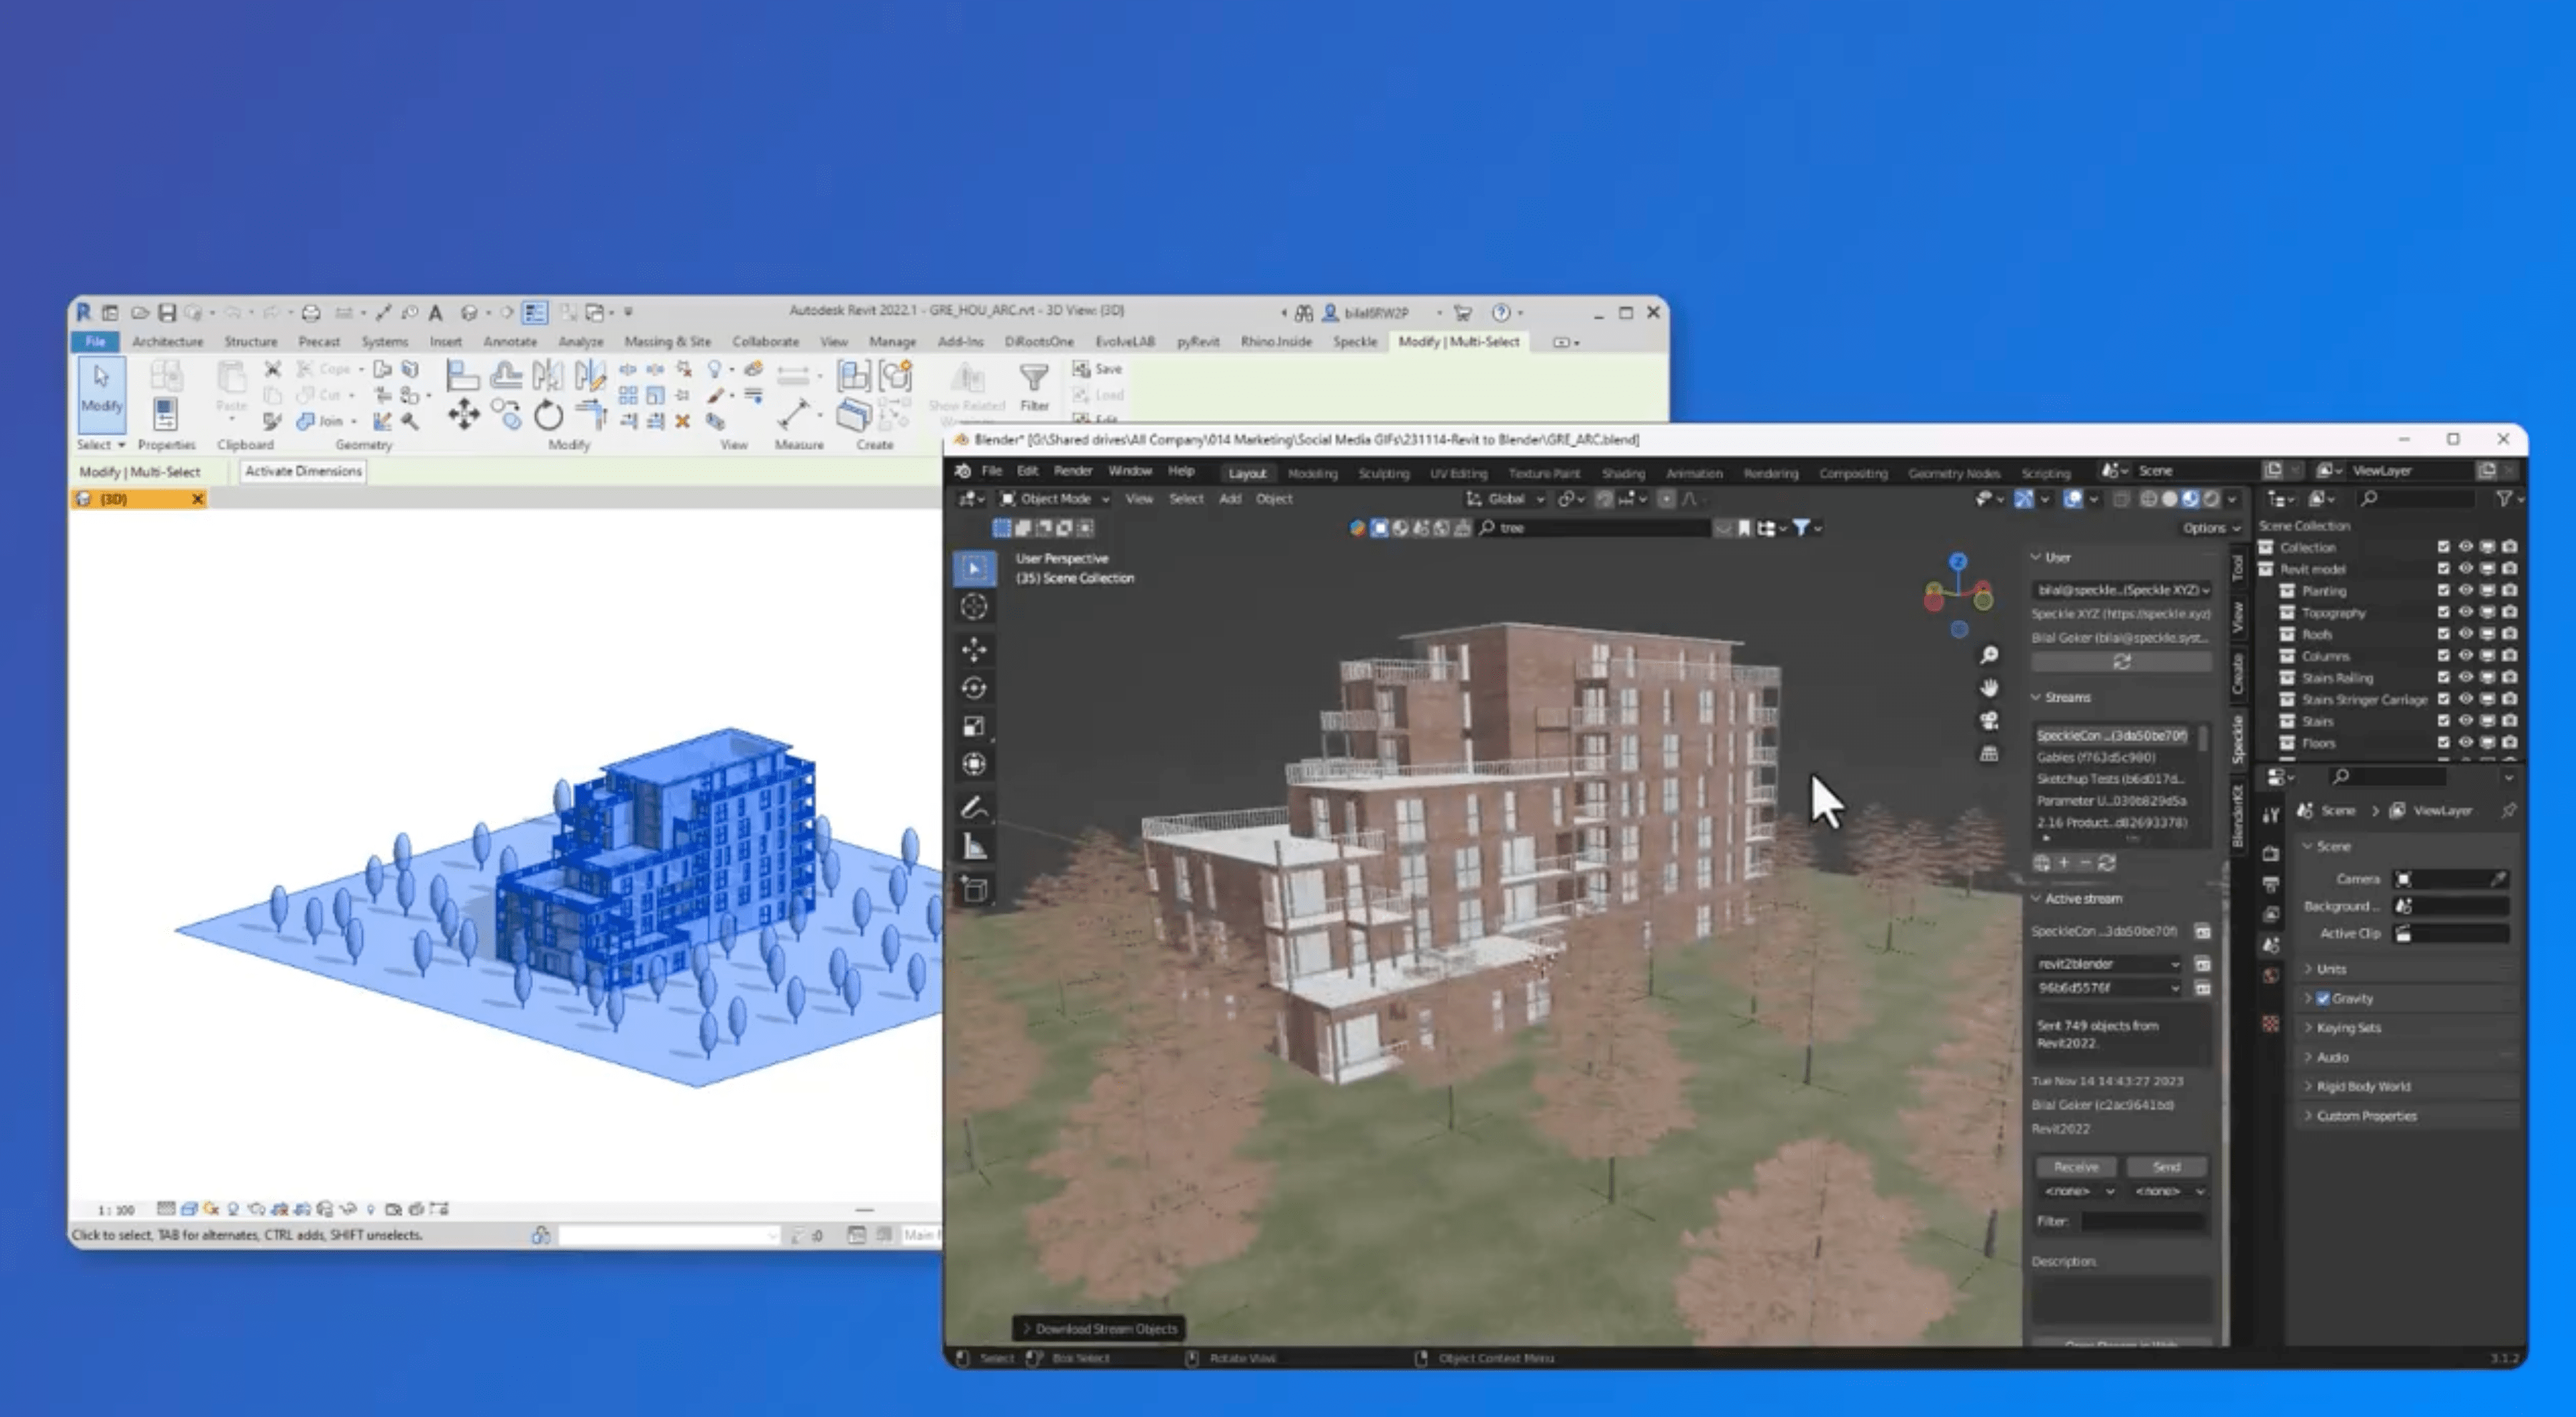Click the Activate Dimensions button in Revit
This screenshot has height=1417, width=2576.
point(303,471)
